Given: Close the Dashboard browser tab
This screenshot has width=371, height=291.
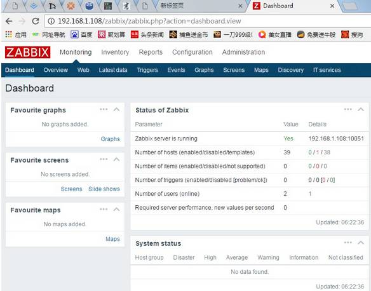Looking at the screenshot, I should coord(332,6).
